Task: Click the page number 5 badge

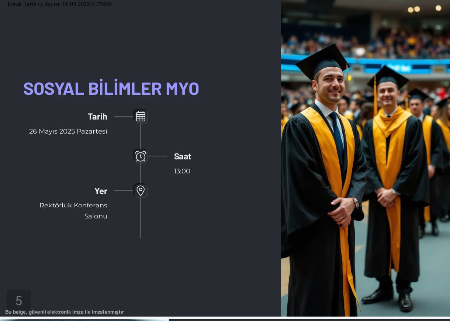Action: point(18,301)
